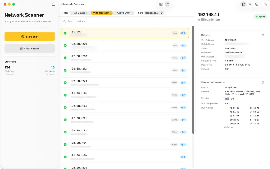This screenshot has width=270, height=169.
Task: Click the Active status badge
Action: 260,17
